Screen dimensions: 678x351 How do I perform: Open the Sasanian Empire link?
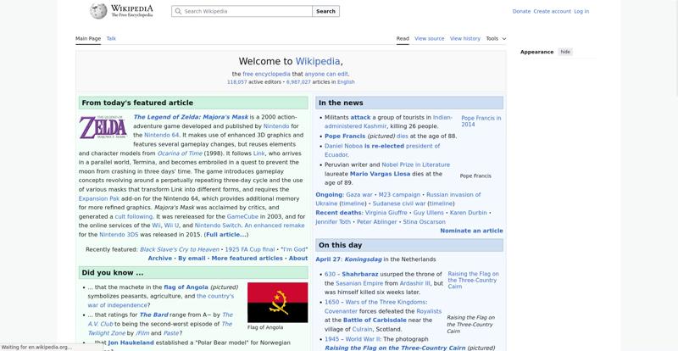click(359, 283)
